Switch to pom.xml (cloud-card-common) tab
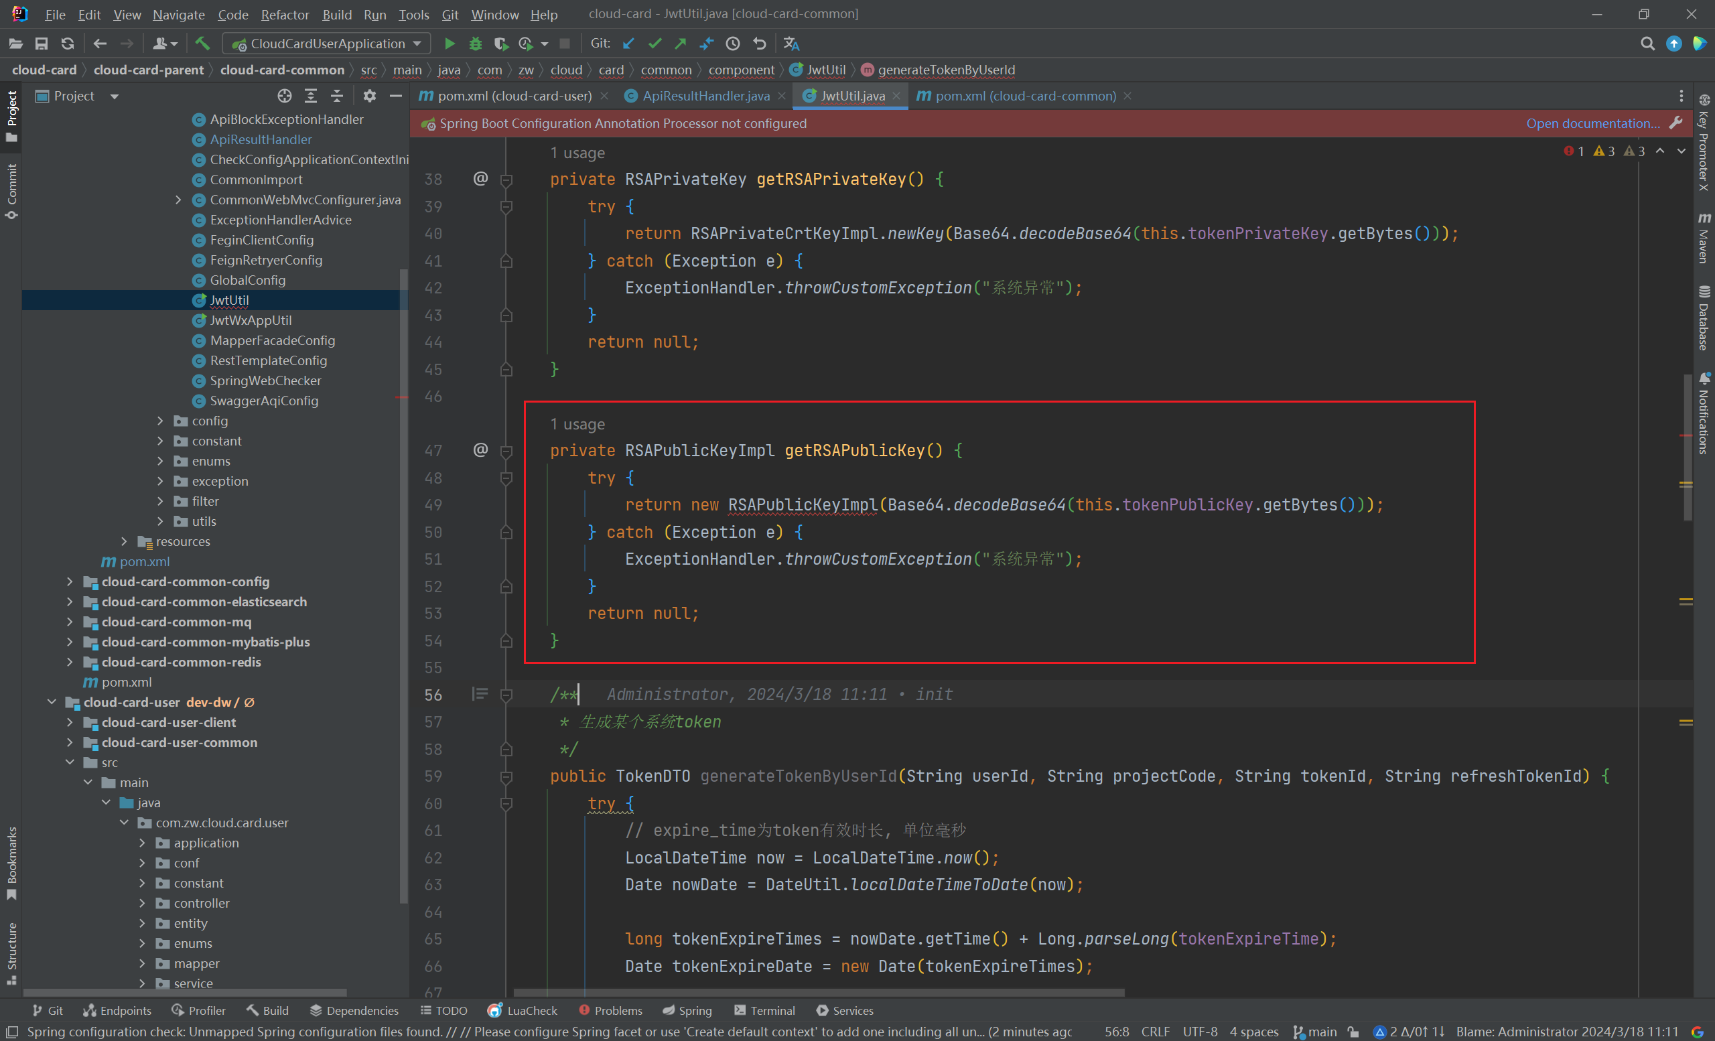Viewport: 1715px width, 1041px height. point(1025,96)
